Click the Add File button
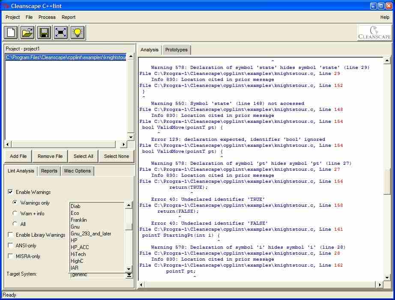The image size is (395, 300). pyautogui.click(x=18, y=156)
